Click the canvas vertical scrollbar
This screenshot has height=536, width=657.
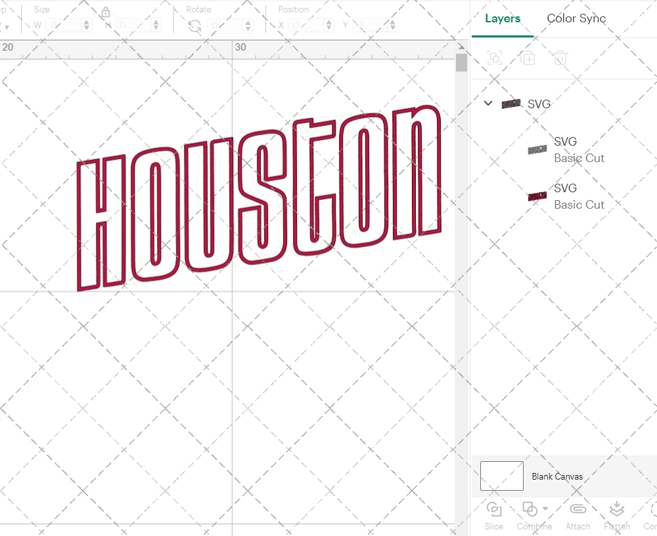tap(462, 62)
